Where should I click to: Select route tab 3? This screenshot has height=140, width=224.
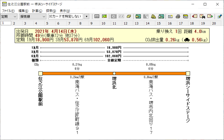pos(28,23)
